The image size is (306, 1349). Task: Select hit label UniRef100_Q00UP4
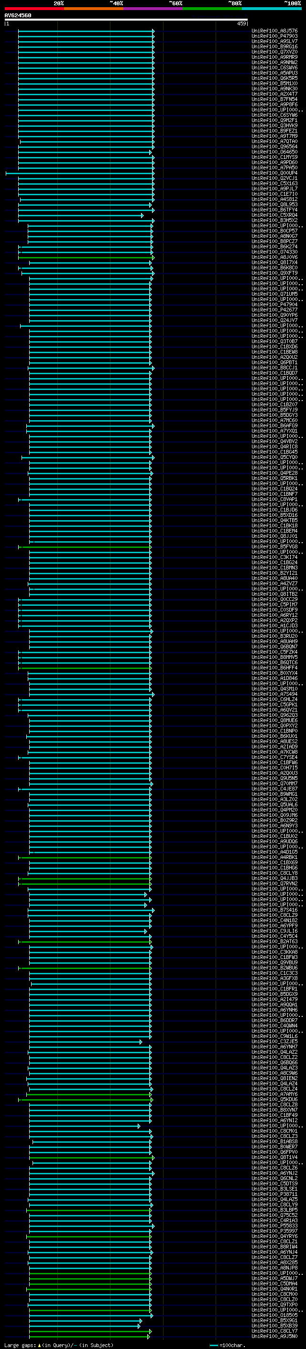[274, 173]
